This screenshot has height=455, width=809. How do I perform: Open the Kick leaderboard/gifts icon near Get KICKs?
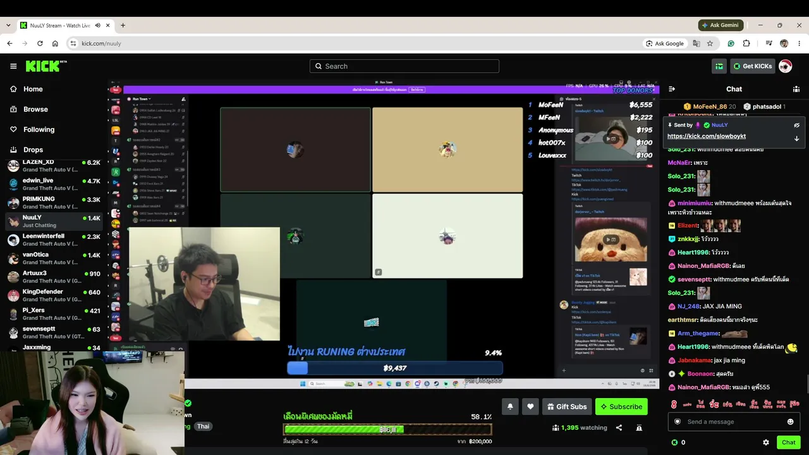tap(719, 66)
